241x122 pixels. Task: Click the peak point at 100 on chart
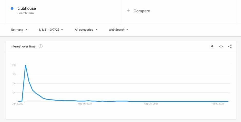[x=25, y=65]
